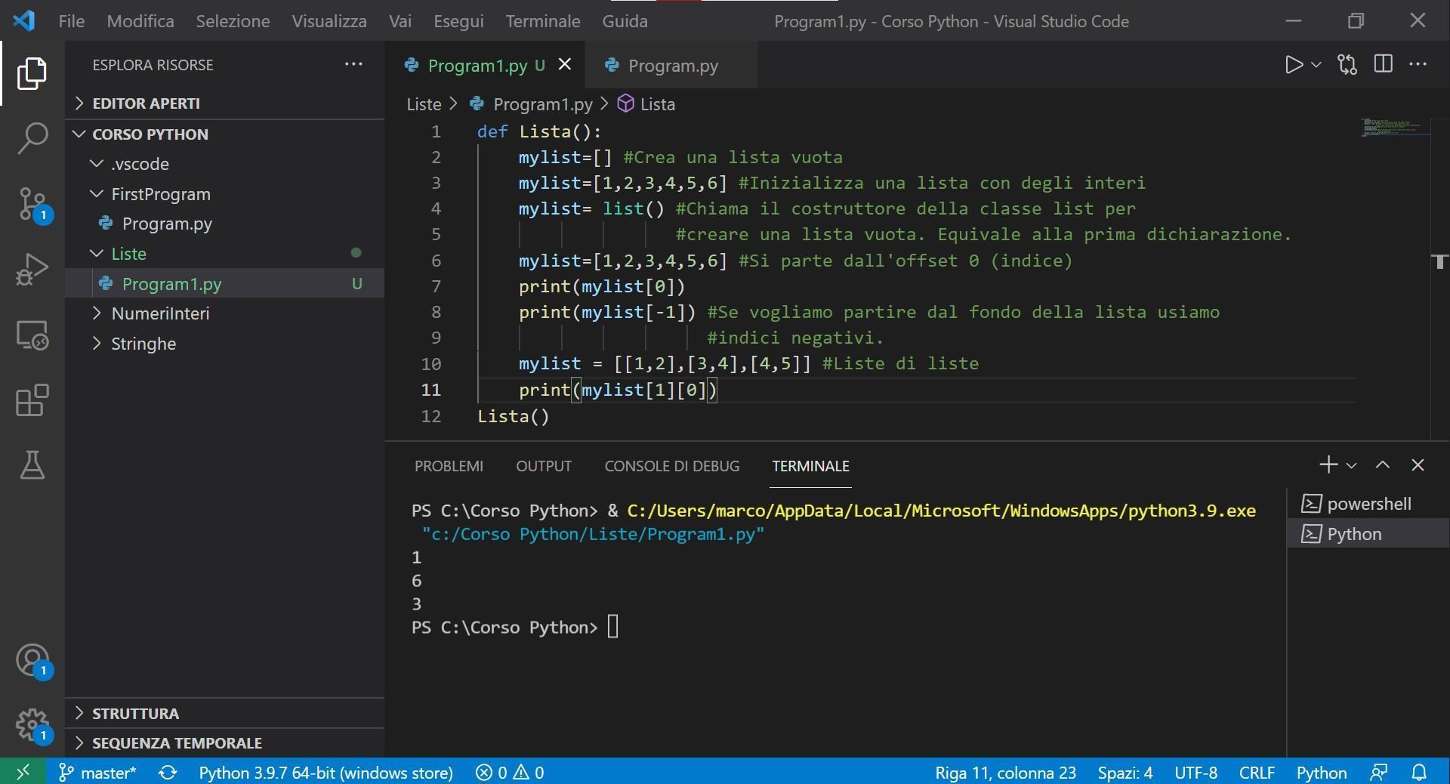
Task: Select the powershell terminal instance
Action: coord(1368,504)
